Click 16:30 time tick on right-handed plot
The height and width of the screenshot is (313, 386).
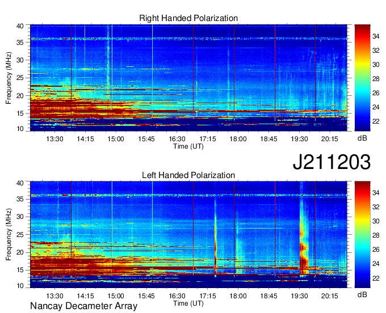[x=177, y=139]
